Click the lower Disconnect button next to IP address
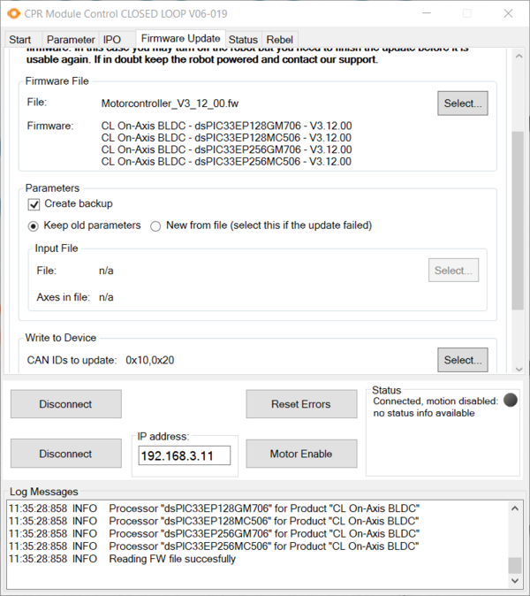This screenshot has height=596, width=530. point(66,454)
